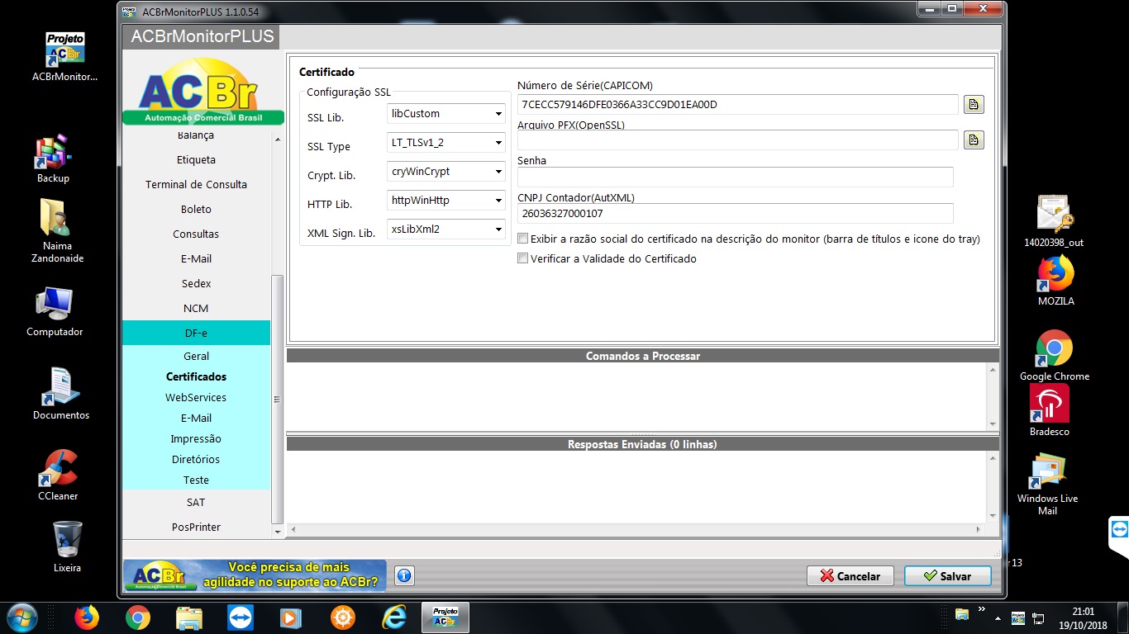The width and height of the screenshot is (1129, 634).
Task: Open Geral sub-item under DF-e
Action: point(196,356)
